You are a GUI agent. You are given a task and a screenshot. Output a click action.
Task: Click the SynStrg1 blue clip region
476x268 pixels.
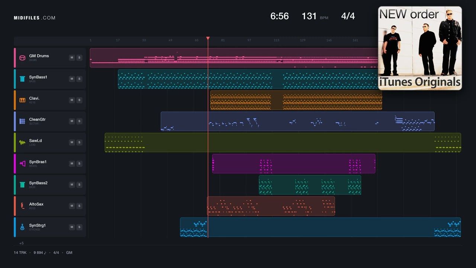click(x=321, y=227)
